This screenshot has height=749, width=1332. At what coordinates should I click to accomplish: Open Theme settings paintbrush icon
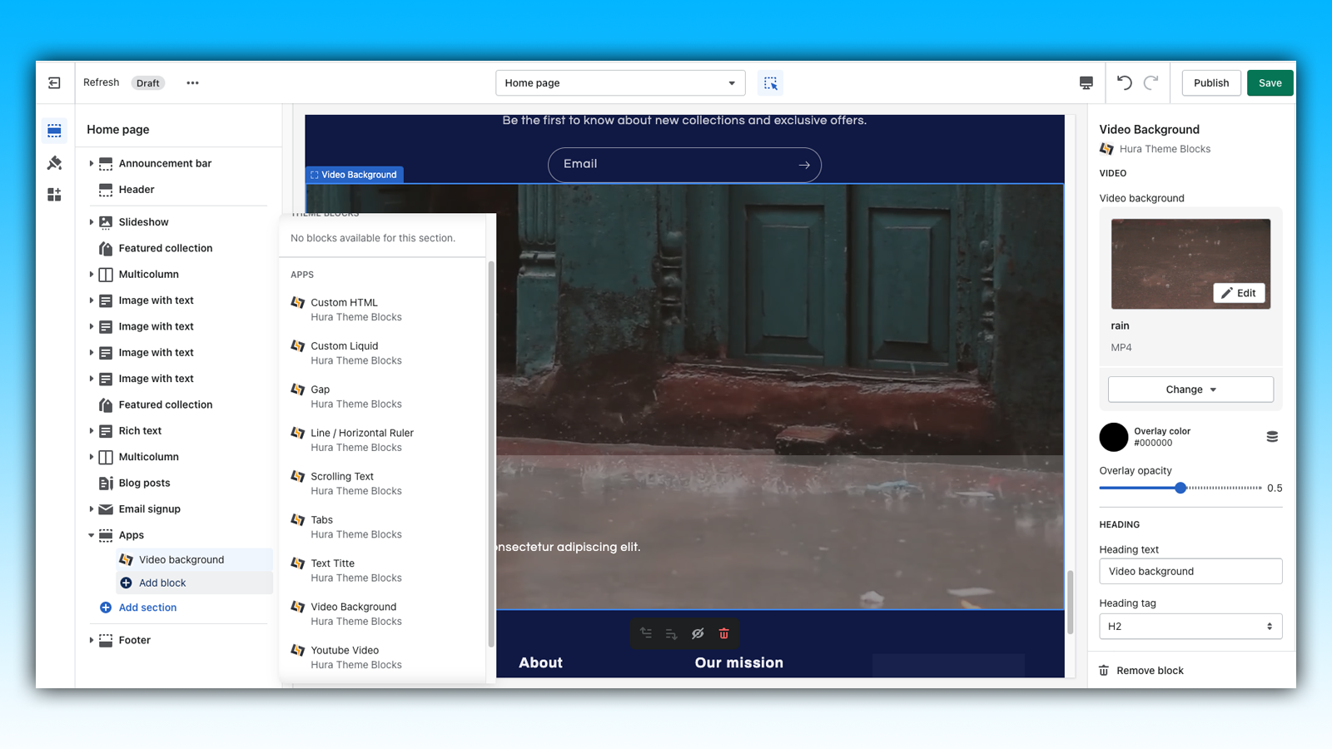point(54,162)
